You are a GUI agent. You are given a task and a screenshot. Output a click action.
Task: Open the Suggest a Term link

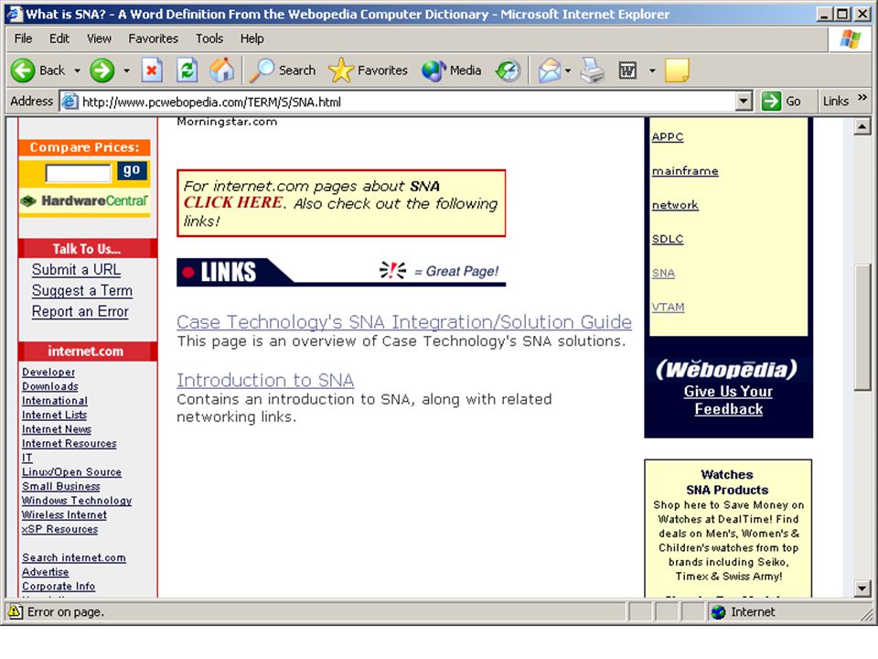click(x=81, y=291)
